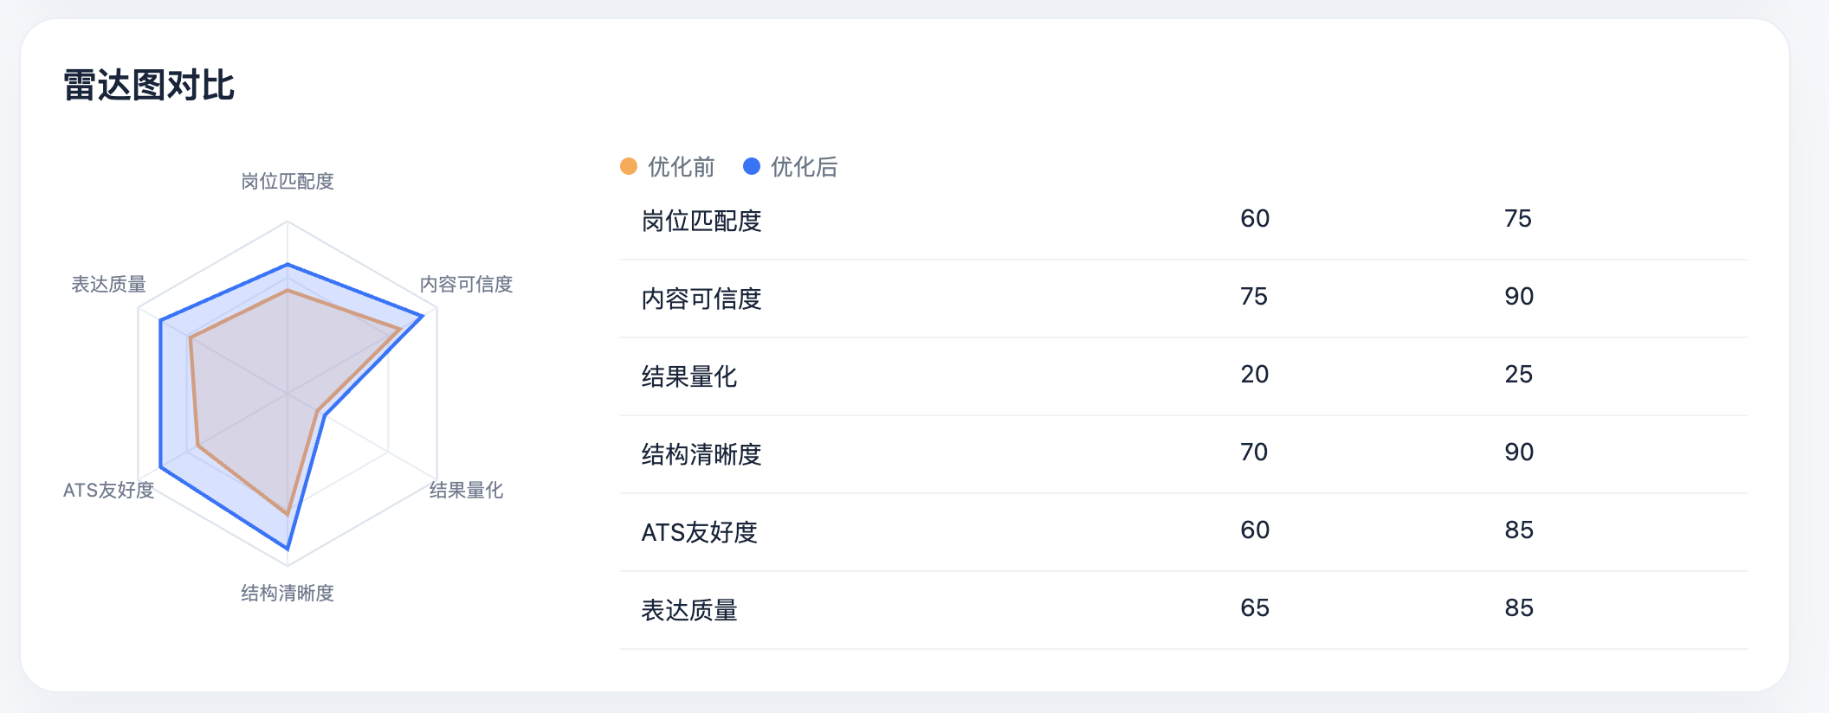
Task: Select the 表达质量 table row label
Action: pos(689,610)
